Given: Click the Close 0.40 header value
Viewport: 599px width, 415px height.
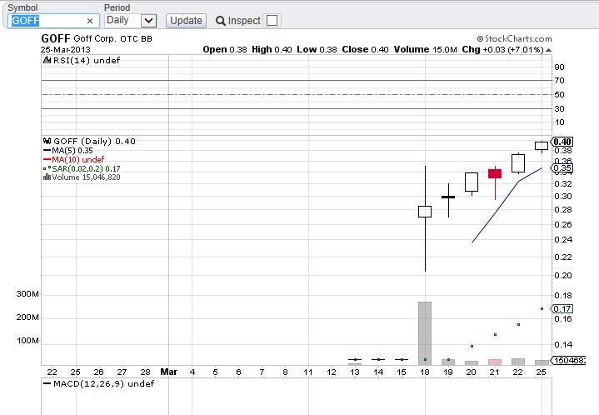Looking at the screenshot, I should click(x=365, y=50).
